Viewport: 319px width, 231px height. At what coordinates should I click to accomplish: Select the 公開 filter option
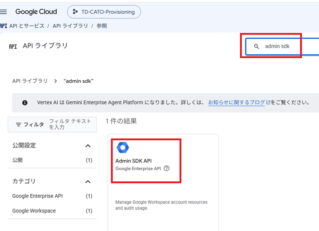tap(17, 160)
